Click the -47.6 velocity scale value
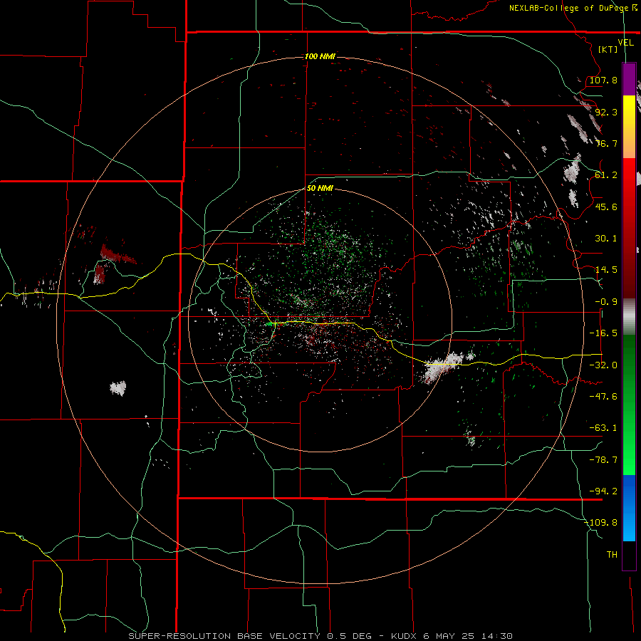Image resolution: width=641 pixels, height=641 pixels. point(603,397)
